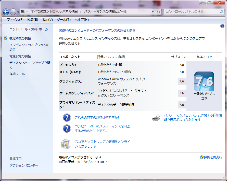Click the search magnifier icon
The height and width of the screenshot is (181, 227).
(x=221, y=12)
